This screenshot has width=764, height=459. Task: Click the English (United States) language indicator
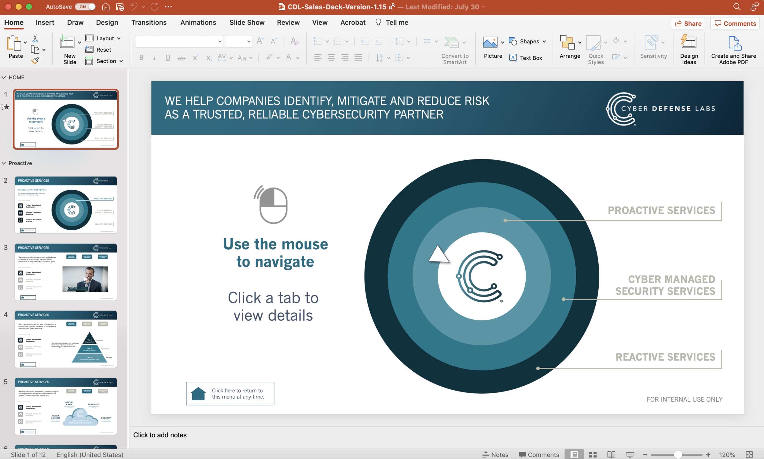(x=90, y=454)
